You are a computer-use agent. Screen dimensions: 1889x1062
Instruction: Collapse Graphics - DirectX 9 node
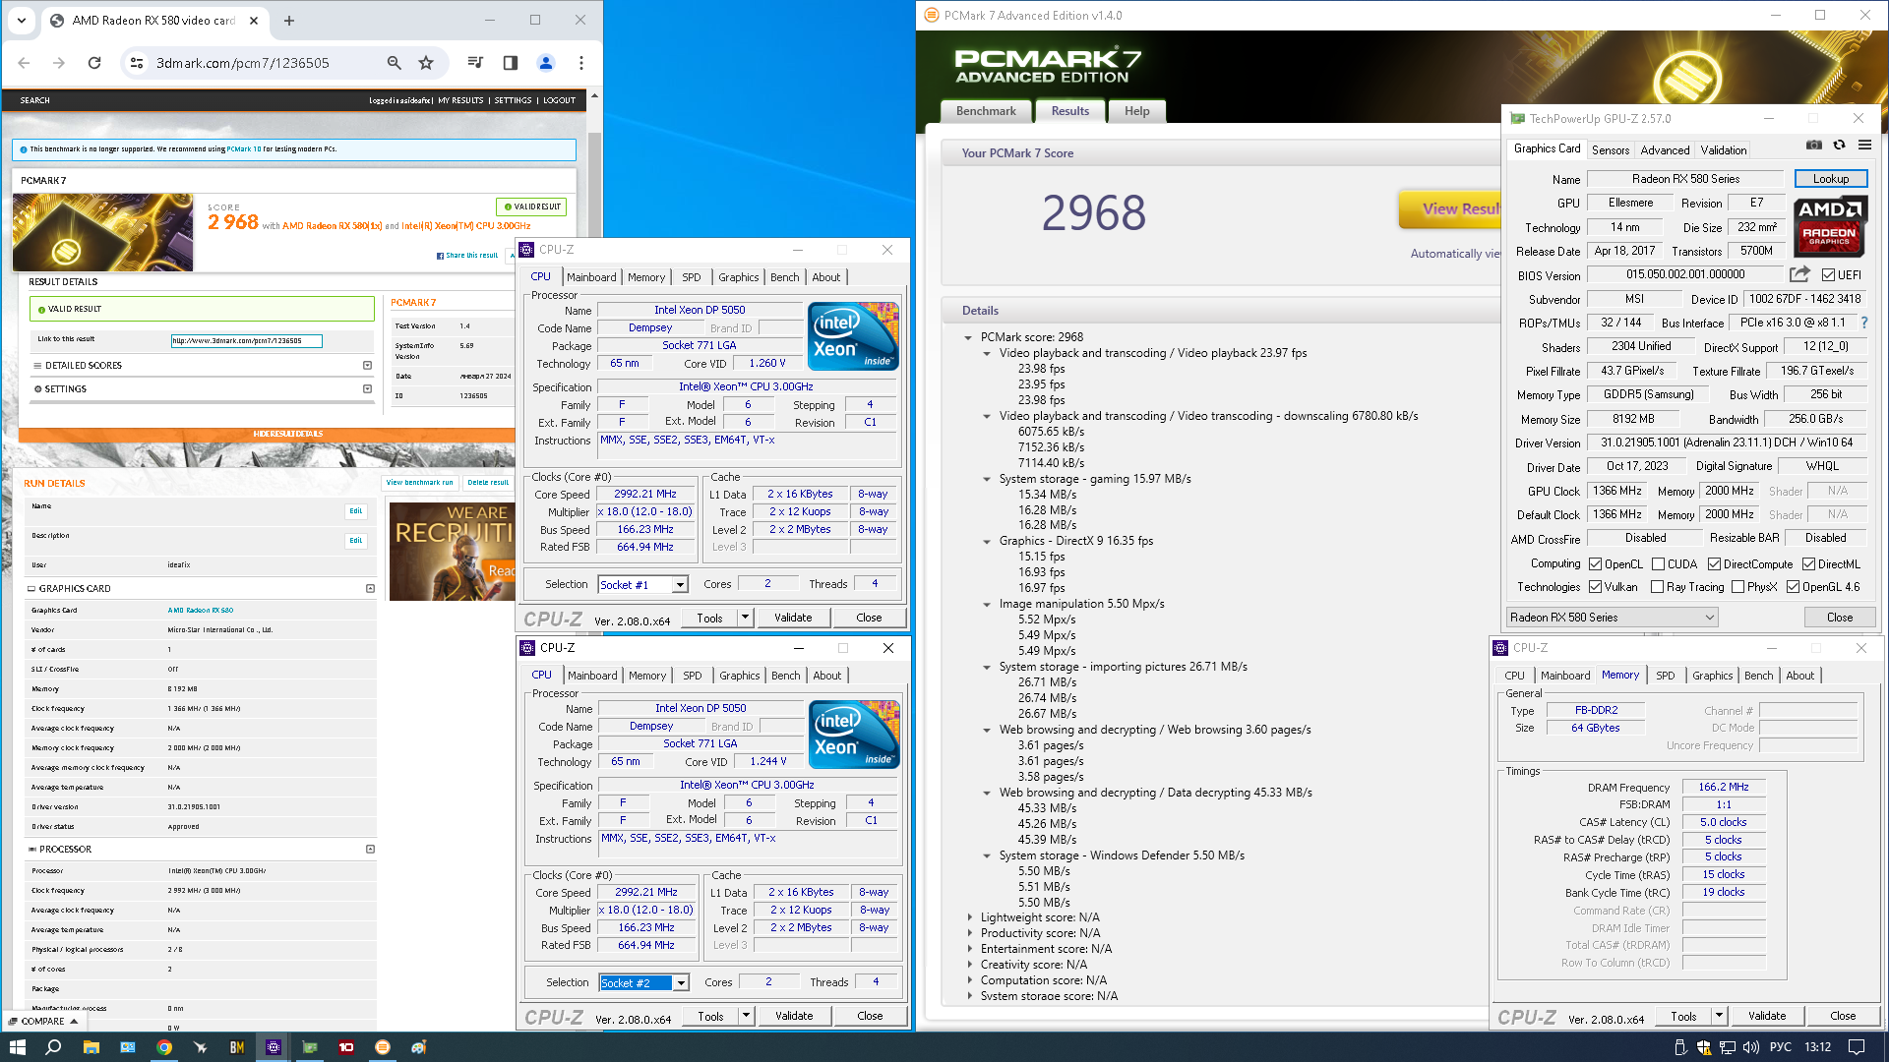[987, 541]
